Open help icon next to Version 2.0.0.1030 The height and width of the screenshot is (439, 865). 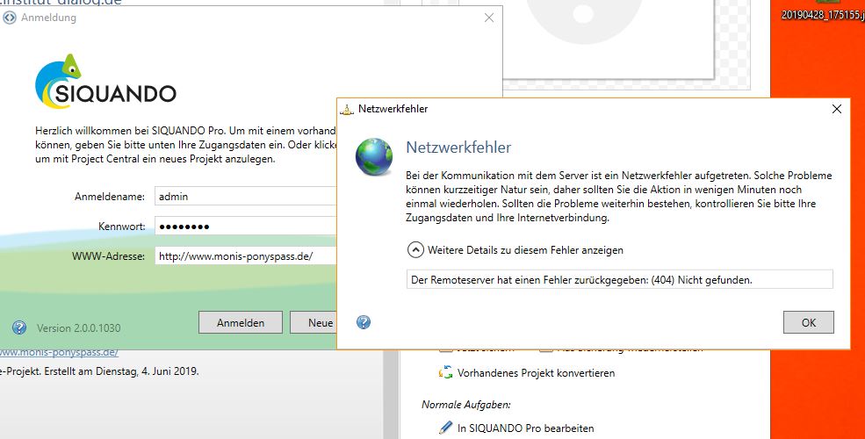click(x=19, y=327)
